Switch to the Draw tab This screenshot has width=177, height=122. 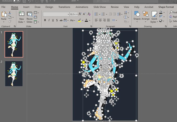click(37, 7)
